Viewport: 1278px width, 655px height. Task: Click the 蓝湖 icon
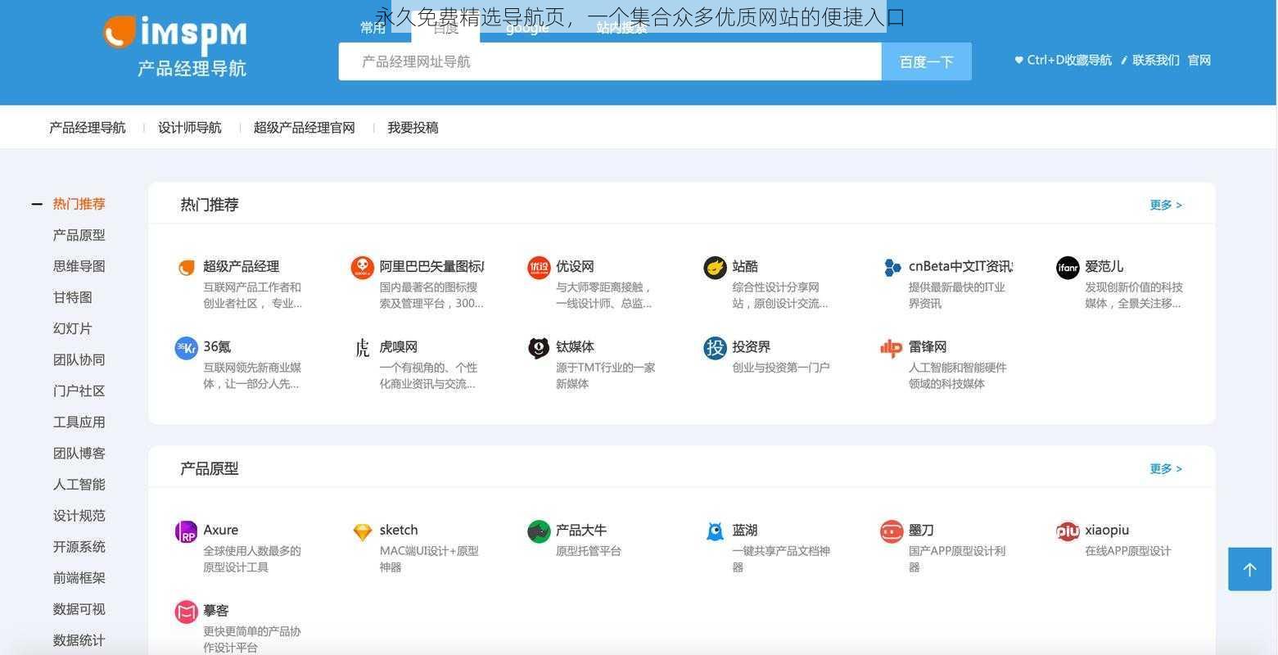[716, 531]
